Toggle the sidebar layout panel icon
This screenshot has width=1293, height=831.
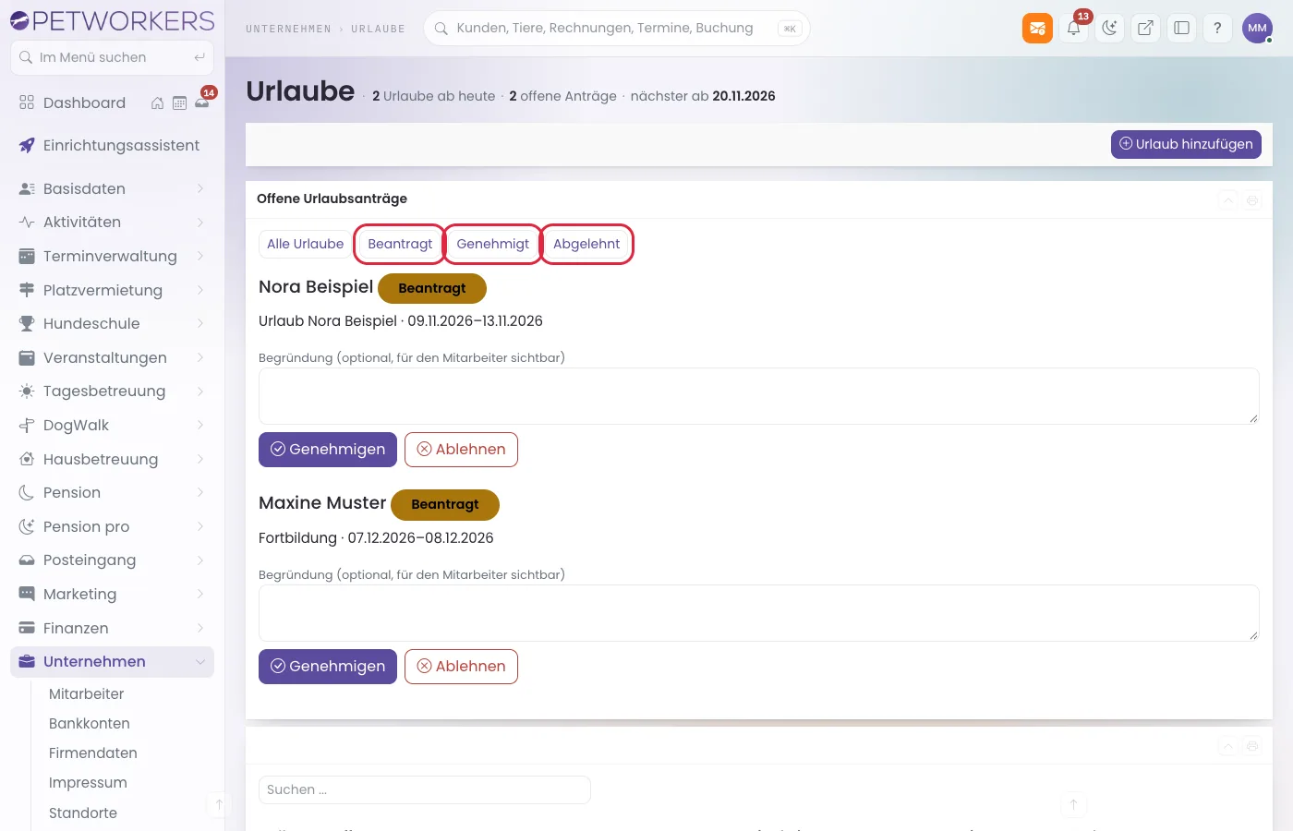[x=1181, y=28]
